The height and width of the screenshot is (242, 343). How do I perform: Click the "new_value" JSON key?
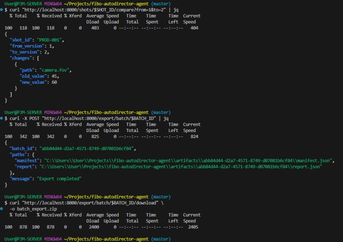(33, 82)
